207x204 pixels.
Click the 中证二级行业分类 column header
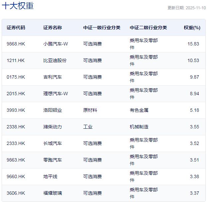(148, 28)
